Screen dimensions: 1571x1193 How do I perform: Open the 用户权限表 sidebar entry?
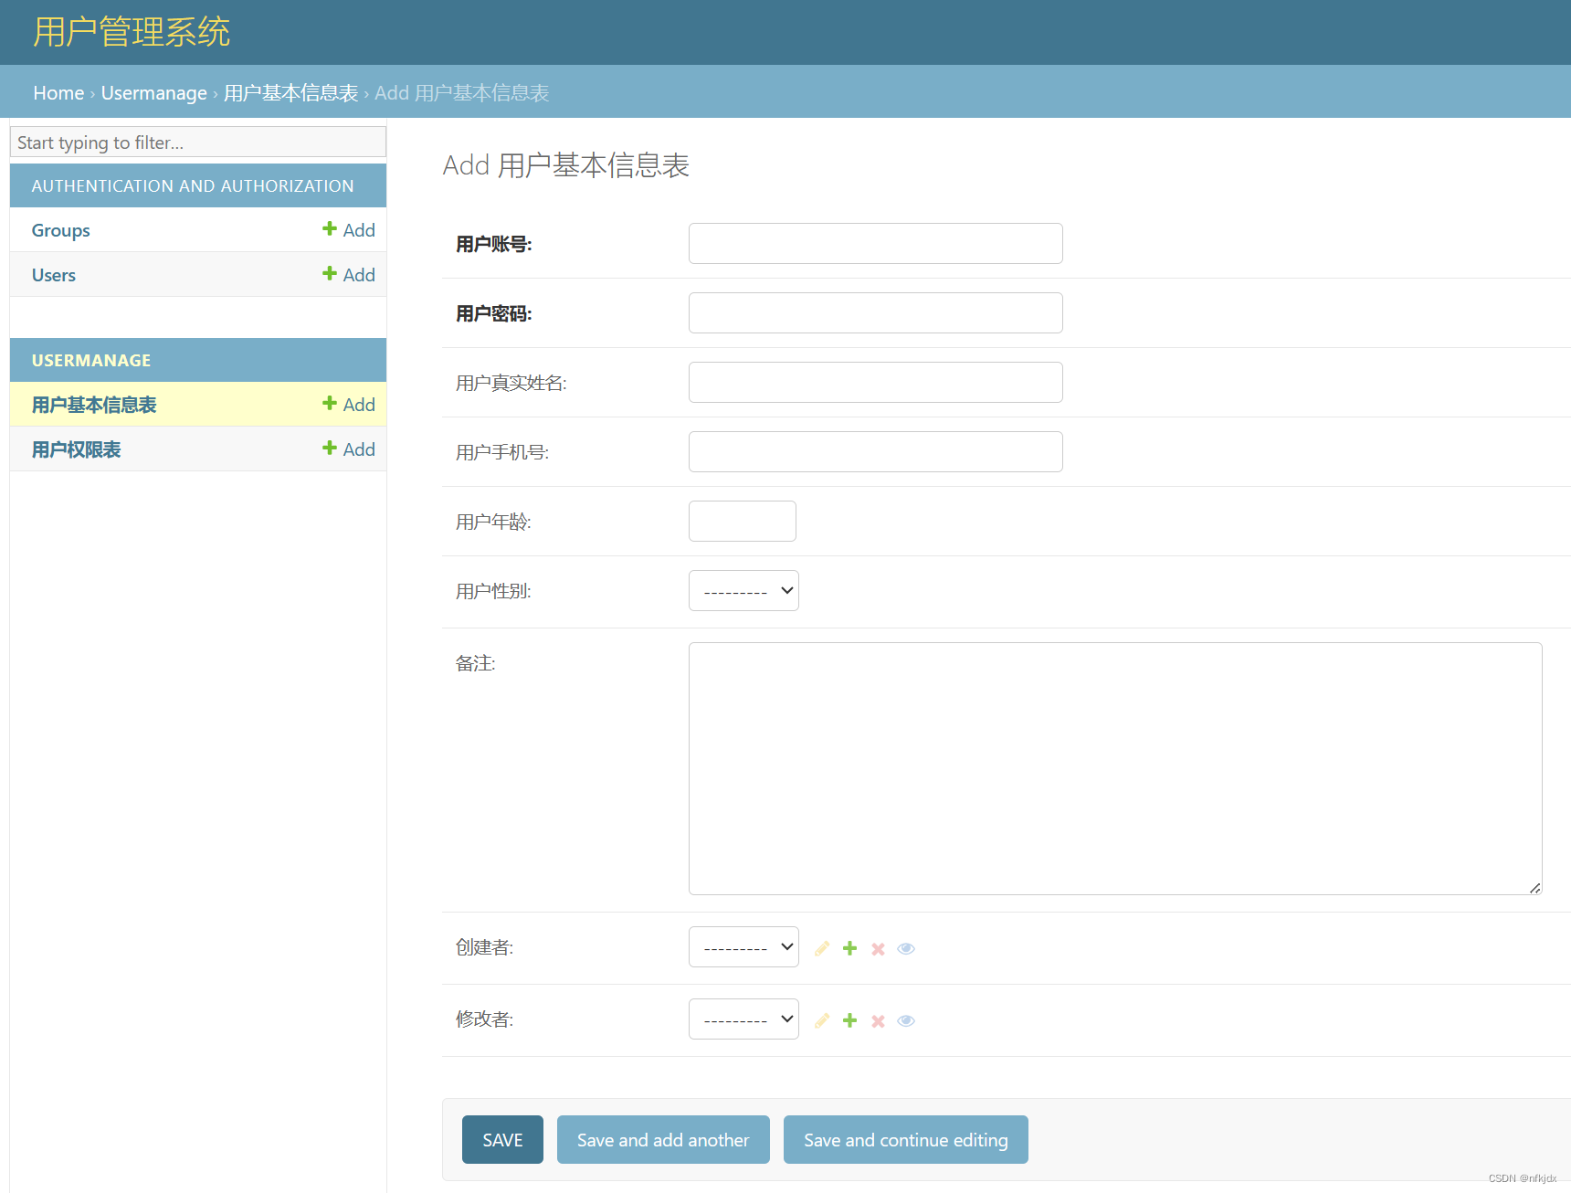click(76, 449)
